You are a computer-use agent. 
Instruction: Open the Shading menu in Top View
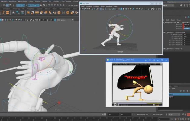(89, 6)
